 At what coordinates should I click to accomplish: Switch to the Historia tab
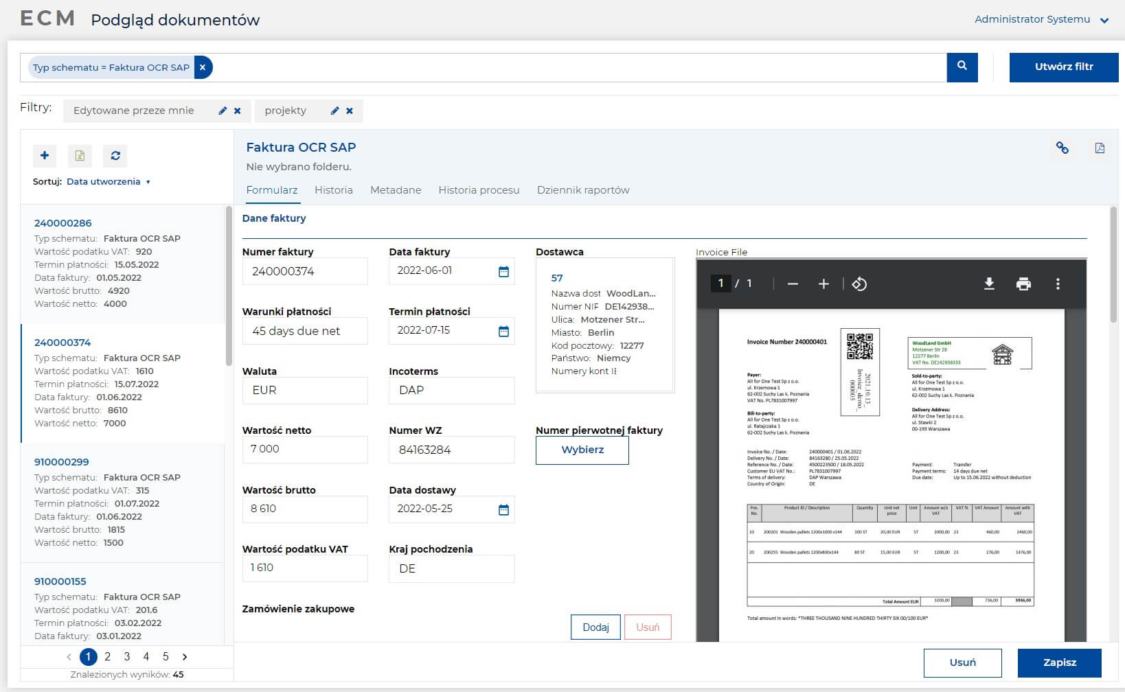334,190
